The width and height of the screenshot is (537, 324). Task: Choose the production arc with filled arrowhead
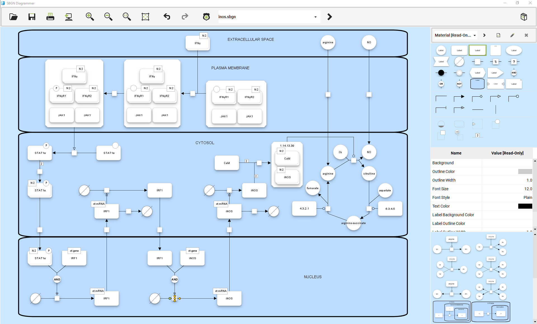459,97
